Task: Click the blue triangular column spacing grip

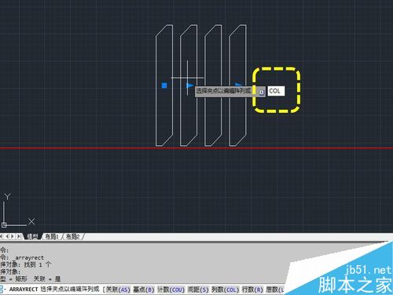Action: (190, 86)
